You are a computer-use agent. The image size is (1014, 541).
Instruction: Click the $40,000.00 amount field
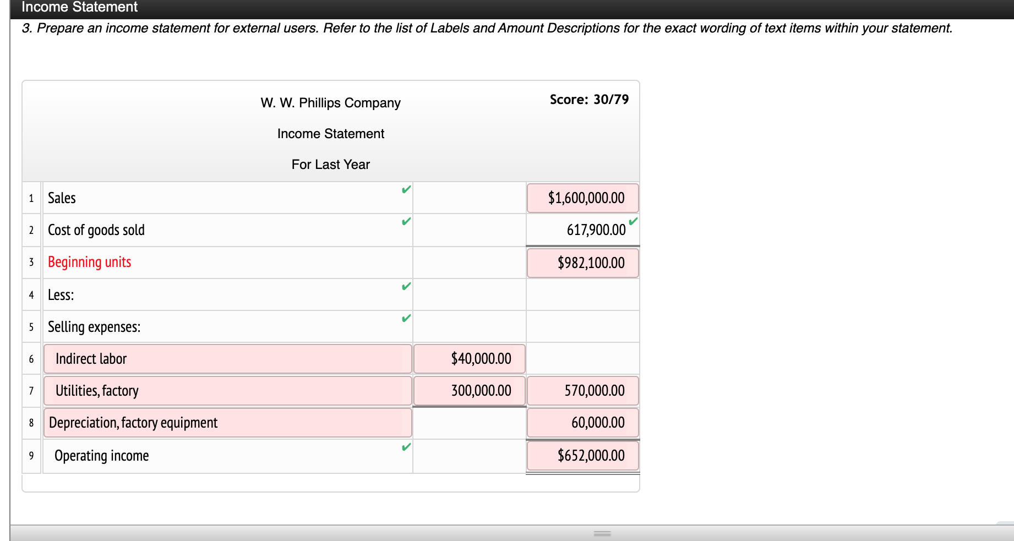click(469, 358)
